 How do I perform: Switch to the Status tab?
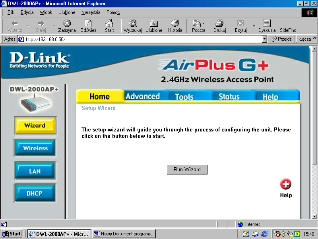[229, 96]
